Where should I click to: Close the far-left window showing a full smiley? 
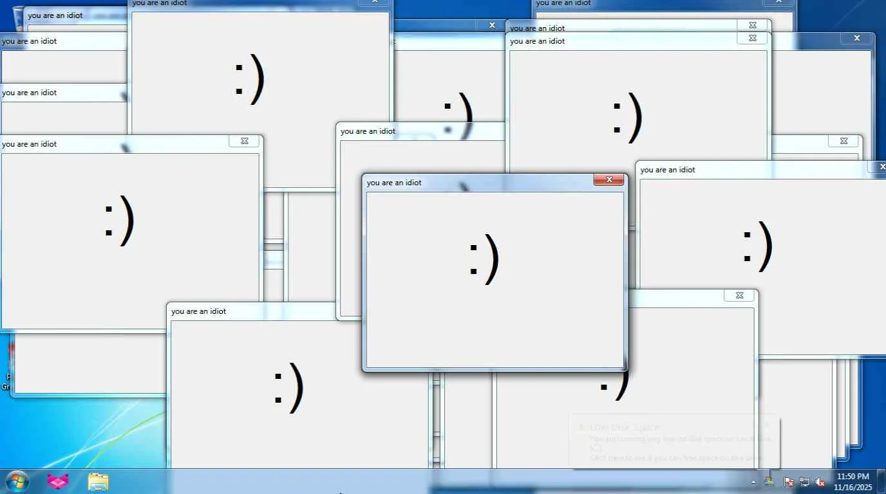click(x=245, y=141)
